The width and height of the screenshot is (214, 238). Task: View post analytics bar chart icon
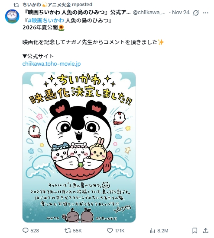pyautogui.click(x=152, y=231)
